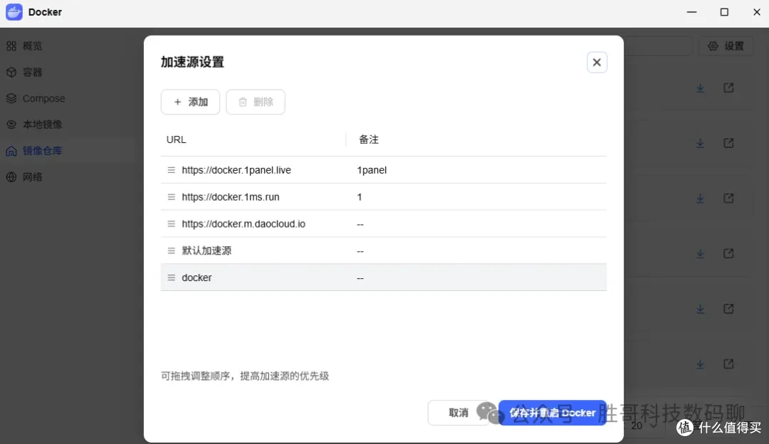Click 取消 to cancel

click(x=459, y=413)
